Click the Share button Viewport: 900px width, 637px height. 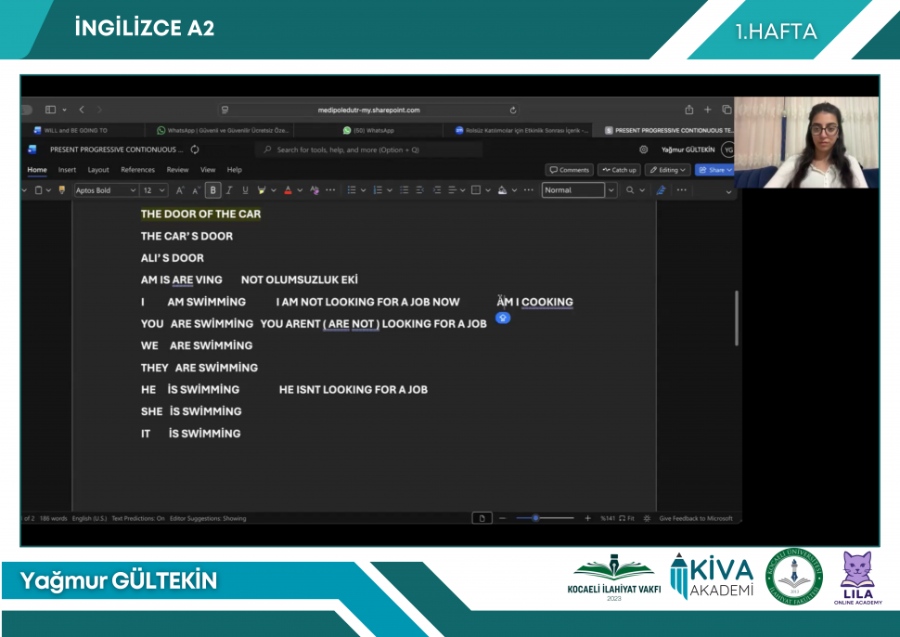[714, 170]
